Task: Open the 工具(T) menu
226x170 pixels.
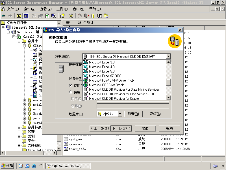Action: coord(62,9)
